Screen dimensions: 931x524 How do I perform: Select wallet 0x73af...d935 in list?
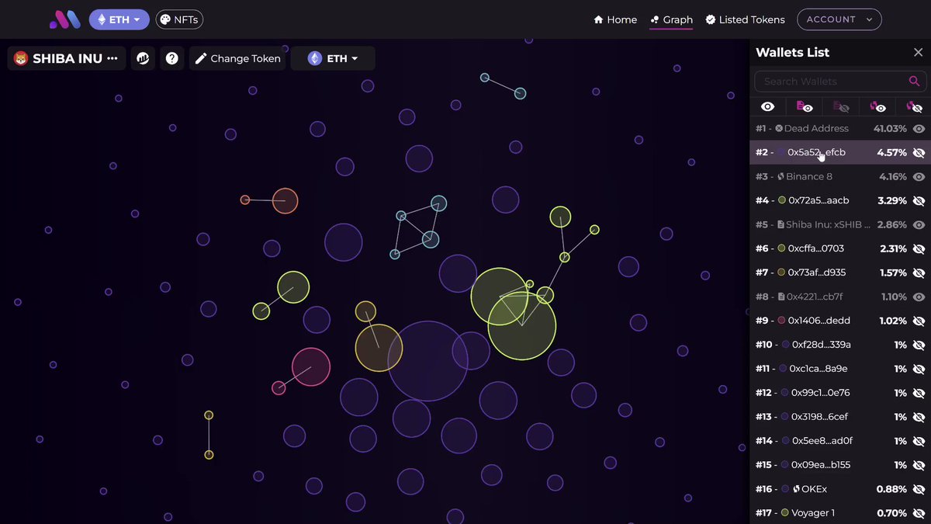840,273
